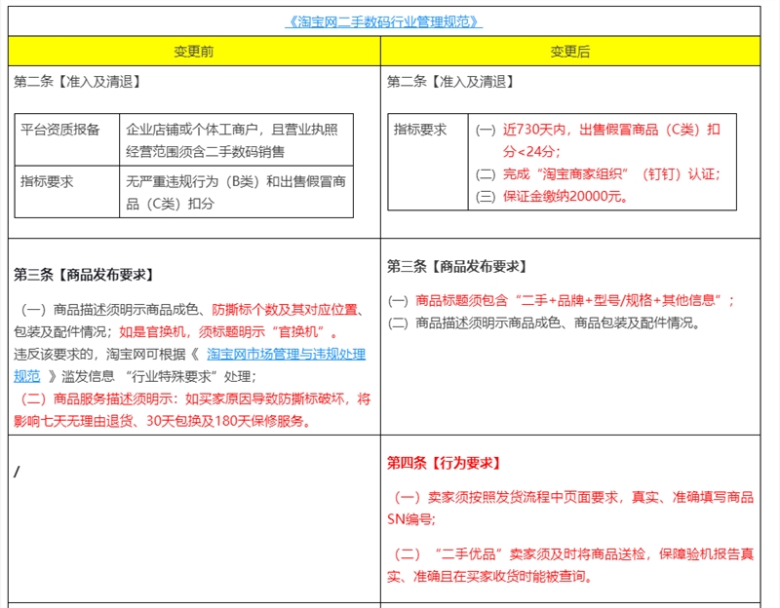Viewport: 780px width, 608px height.
Task: Click 指标要求 cell in the 变更后 table
Action: (428, 162)
